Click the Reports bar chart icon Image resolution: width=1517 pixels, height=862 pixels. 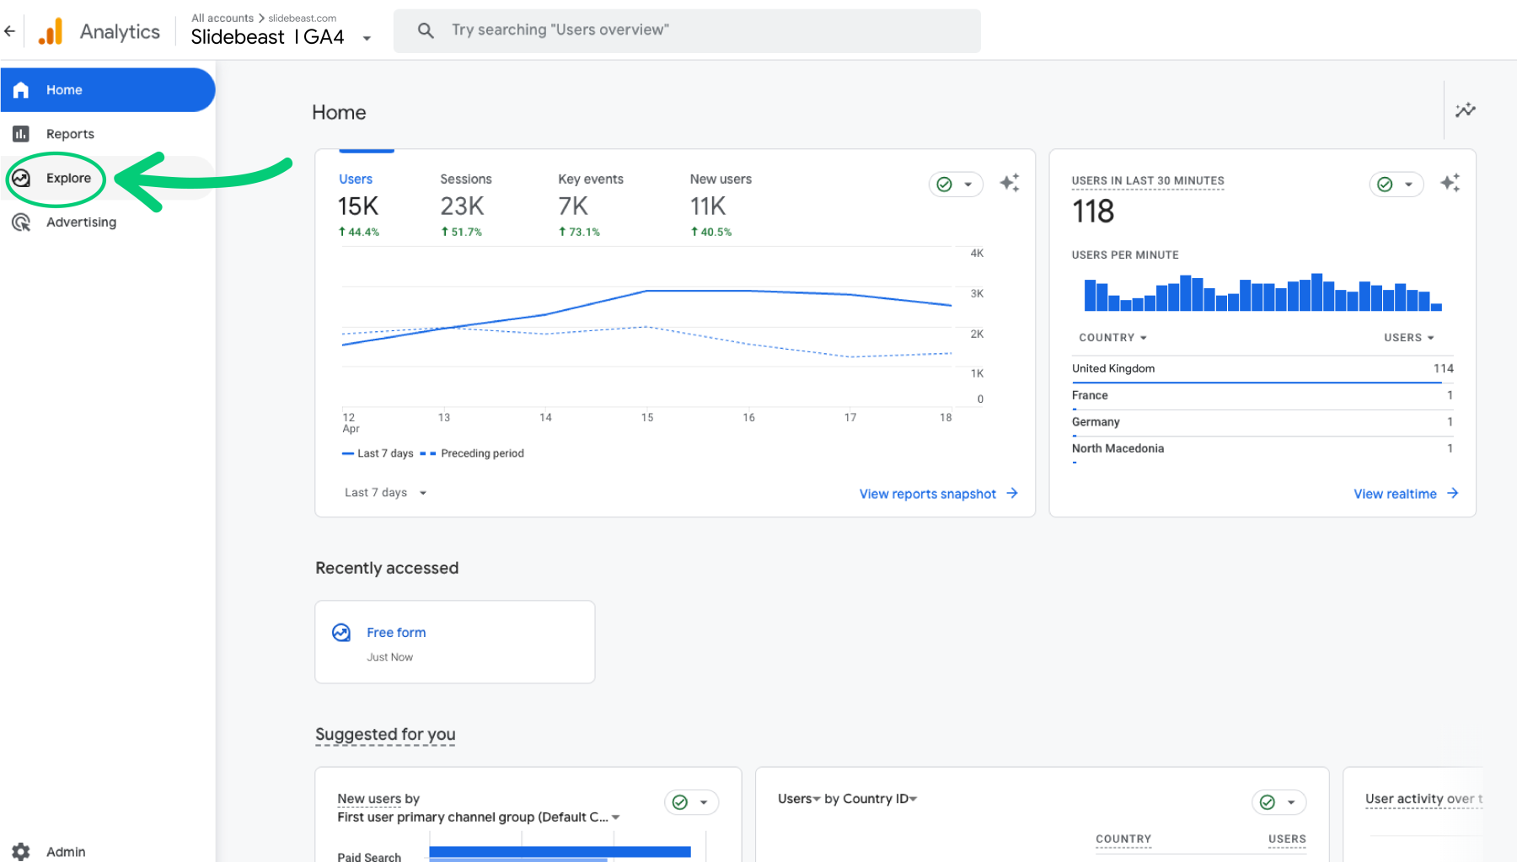(x=21, y=134)
